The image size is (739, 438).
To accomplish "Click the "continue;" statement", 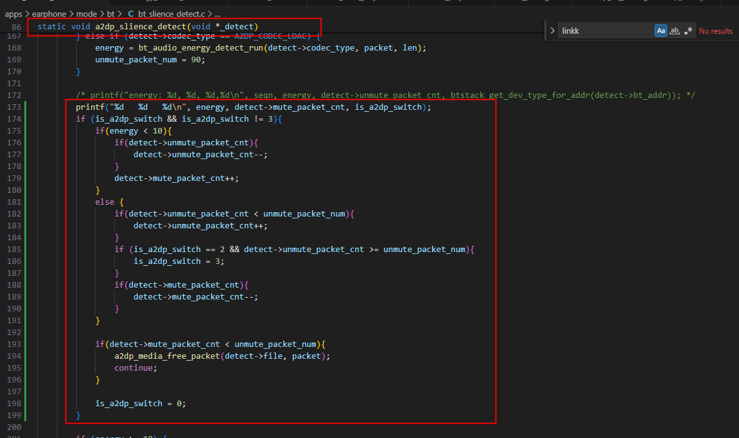I will 135,368.
